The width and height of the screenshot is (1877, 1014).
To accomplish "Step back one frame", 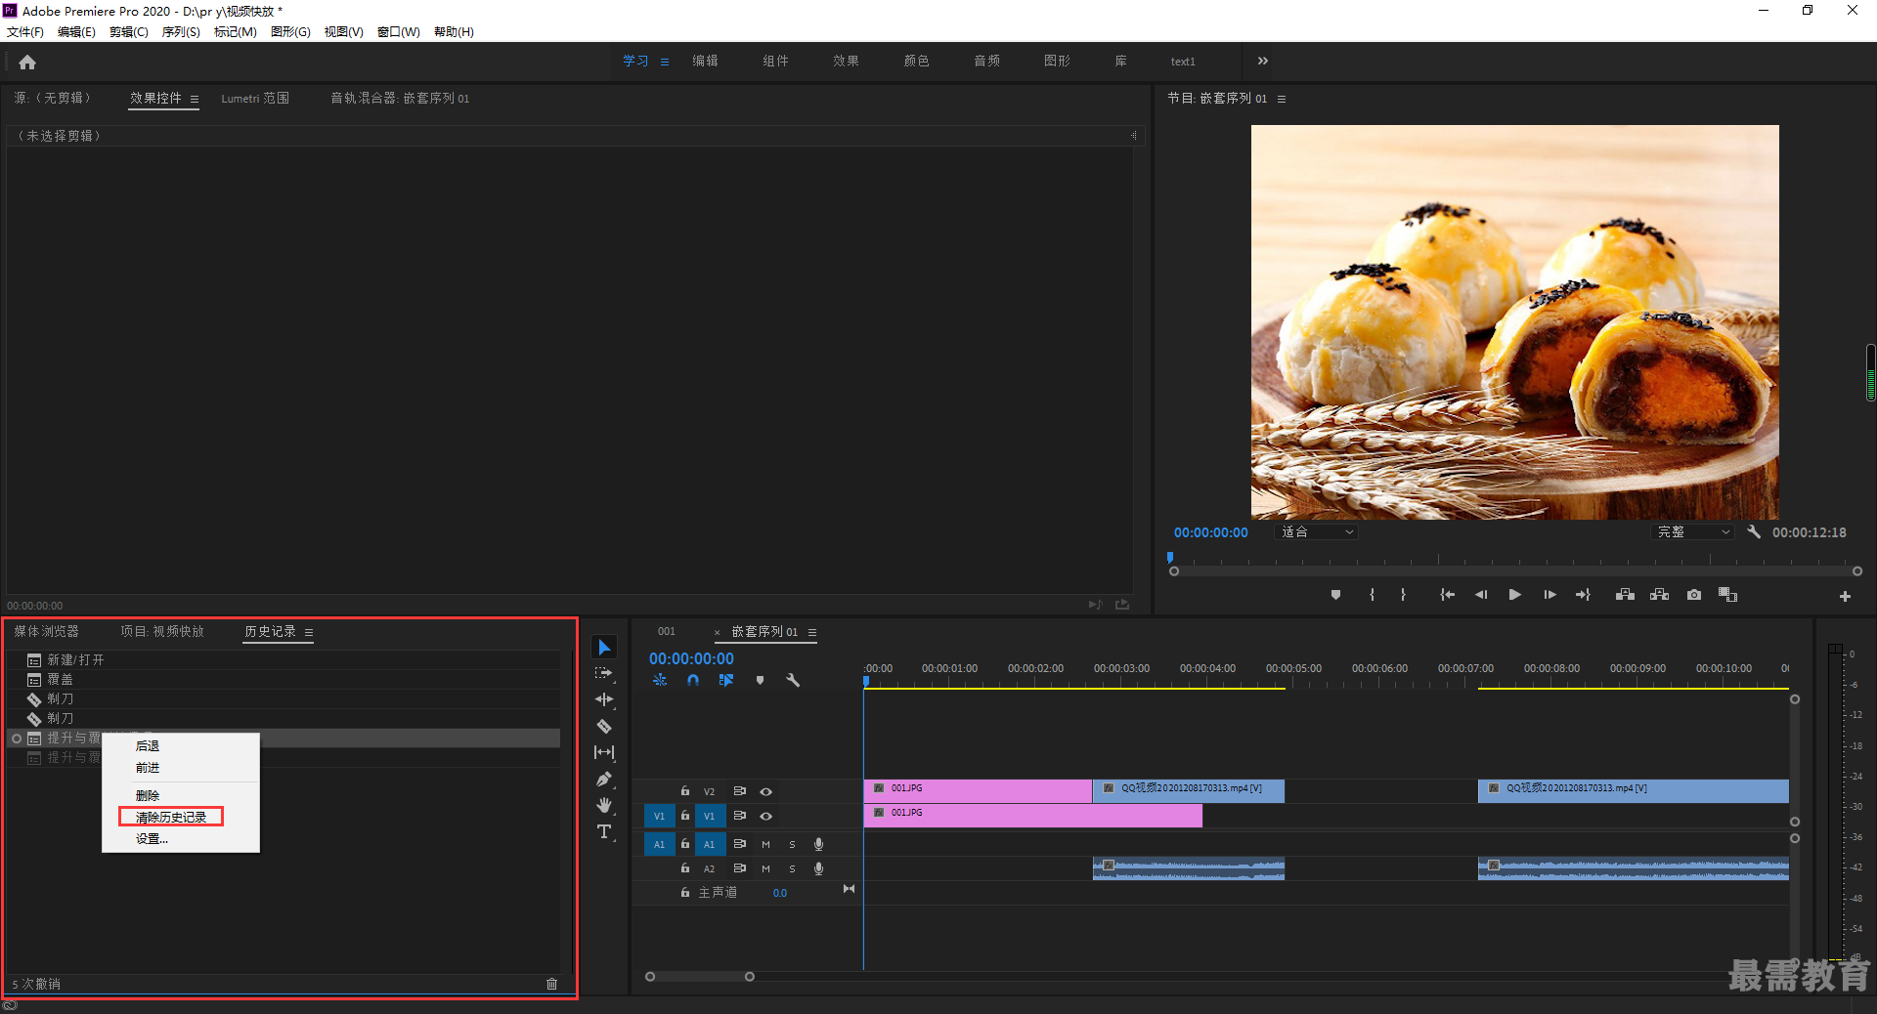I will coord(1481,595).
